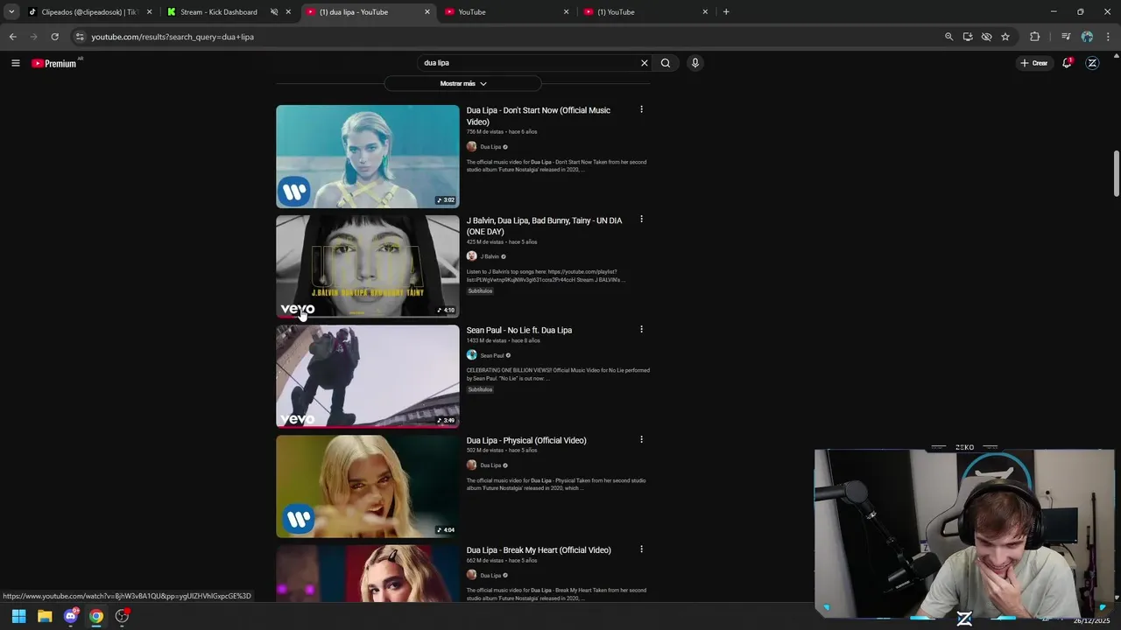Go back to previous page
This screenshot has height=630, width=1121.
click(12, 37)
